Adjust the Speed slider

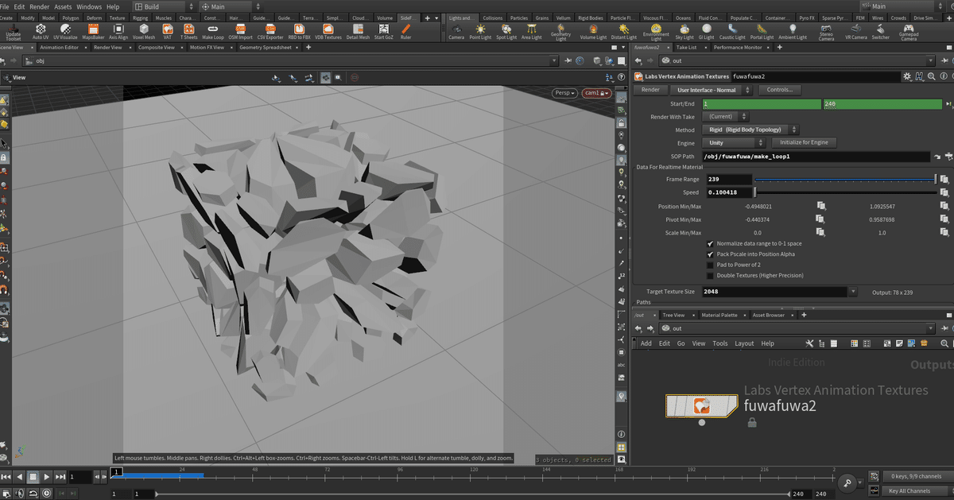click(x=846, y=192)
